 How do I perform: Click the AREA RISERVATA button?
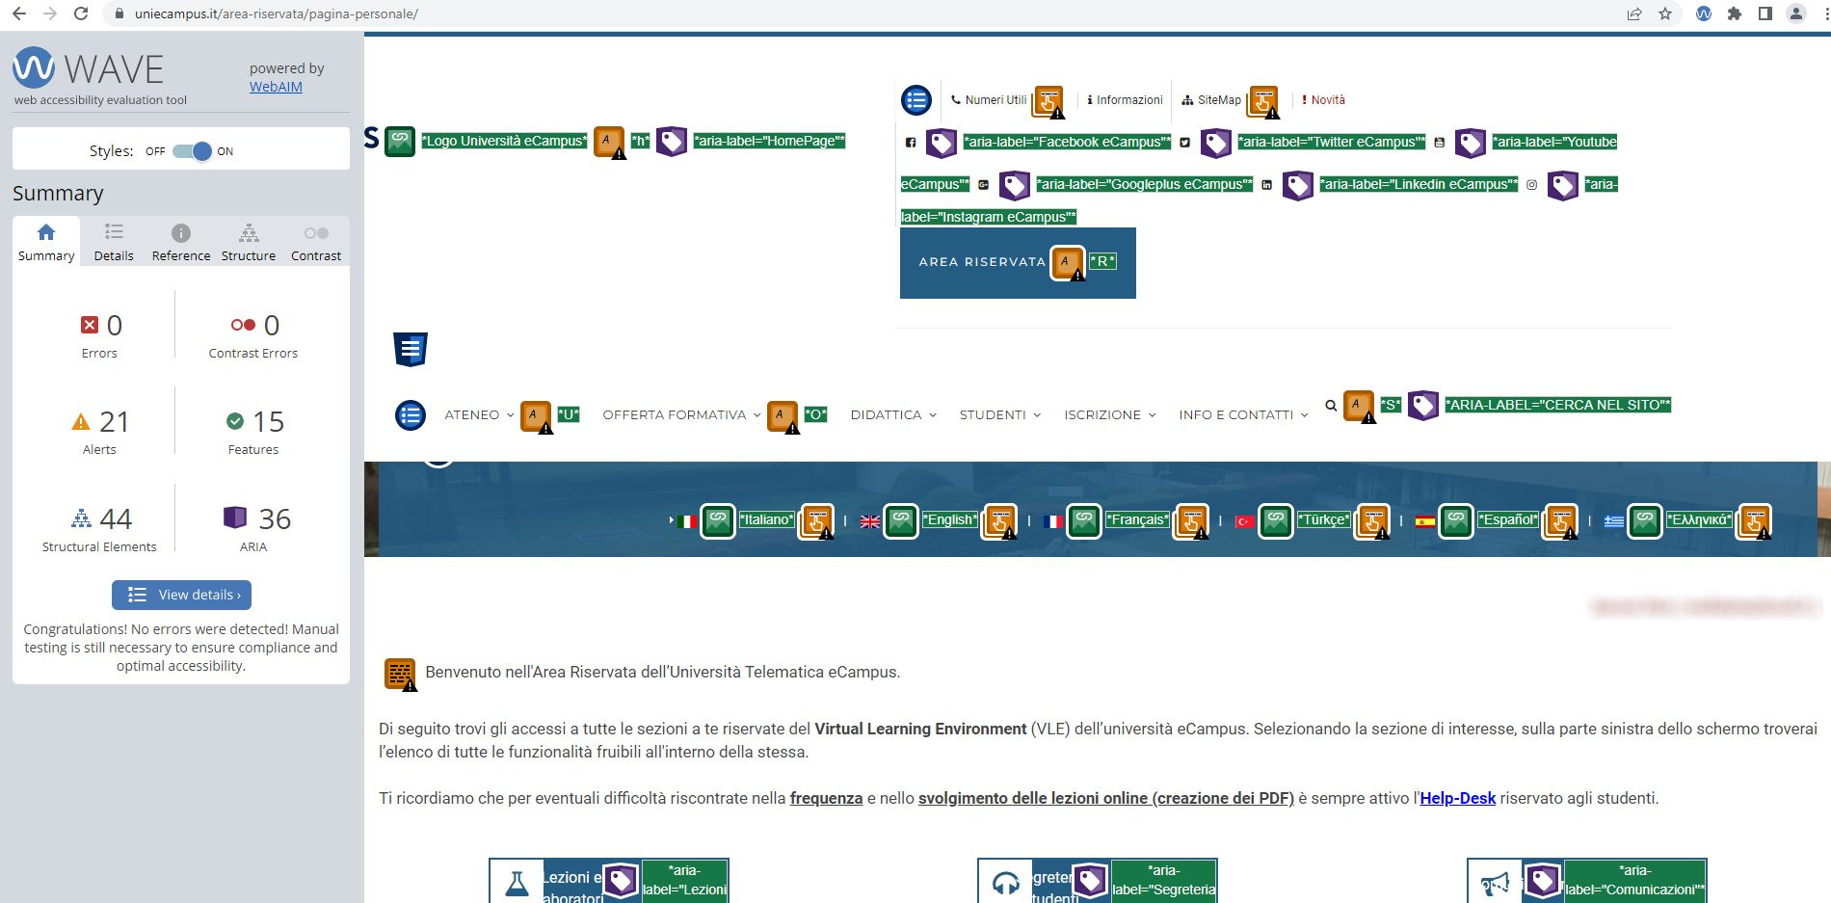click(1018, 263)
